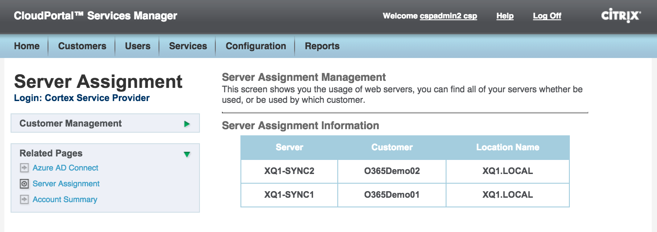Expand the Customer Management panel arrow
Screen dimensions: 657x232
[x=187, y=124]
